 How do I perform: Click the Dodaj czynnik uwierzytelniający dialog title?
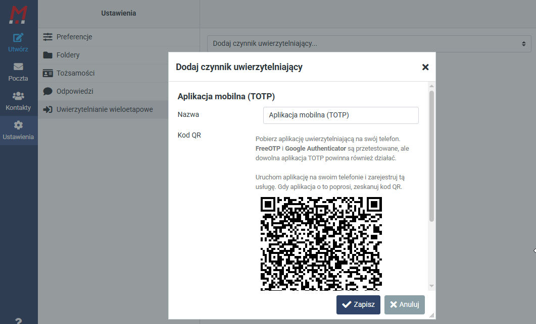tap(239, 67)
